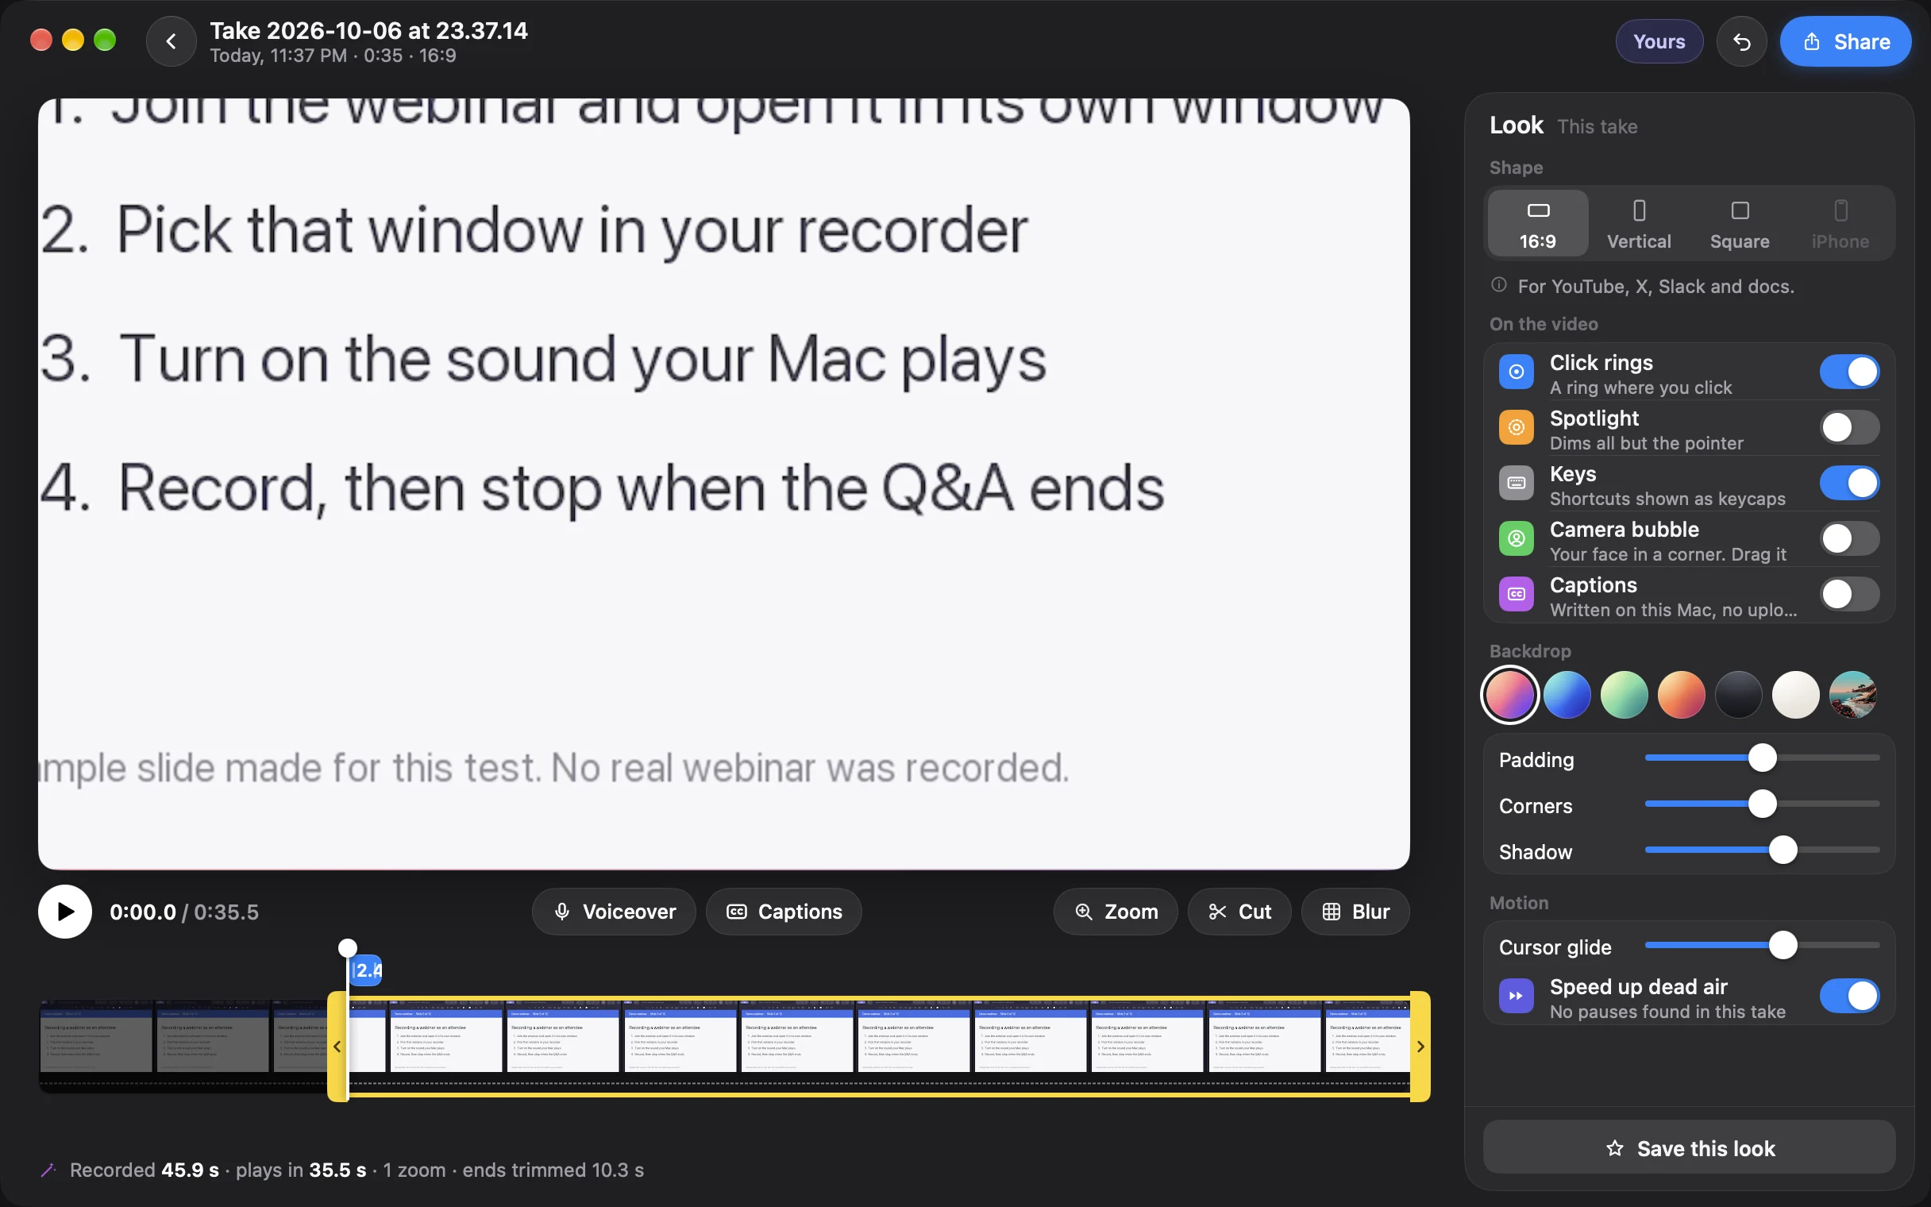This screenshot has width=1931, height=1207.
Task: Click the info icon by YouTube note
Action: 1498,285
